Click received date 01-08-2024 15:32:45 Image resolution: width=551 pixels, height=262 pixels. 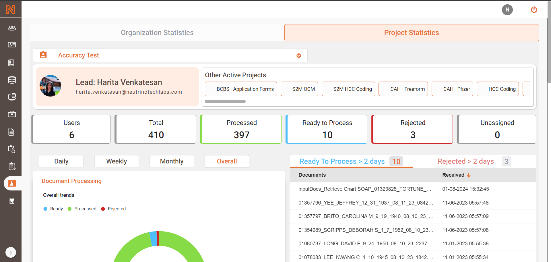click(465, 189)
